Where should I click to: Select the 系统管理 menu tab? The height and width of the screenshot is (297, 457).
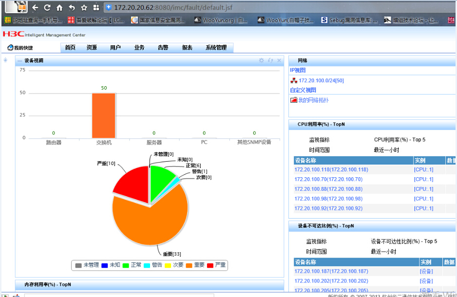[216, 47]
